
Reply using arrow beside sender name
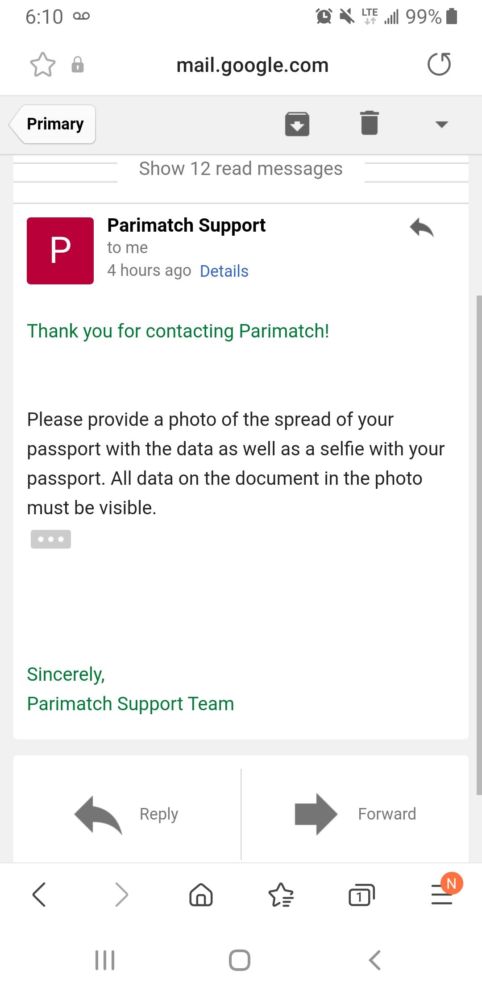(422, 227)
